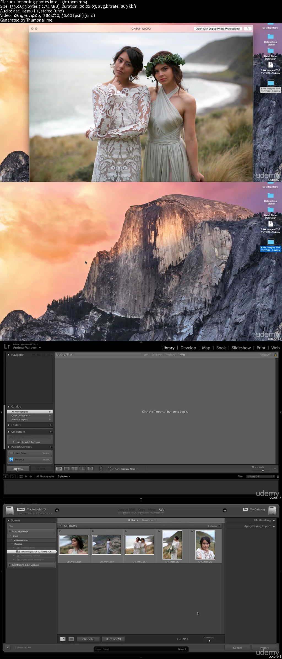The width and height of the screenshot is (282, 659).
Task: Click second window display button 2
Action: click(13, 476)
